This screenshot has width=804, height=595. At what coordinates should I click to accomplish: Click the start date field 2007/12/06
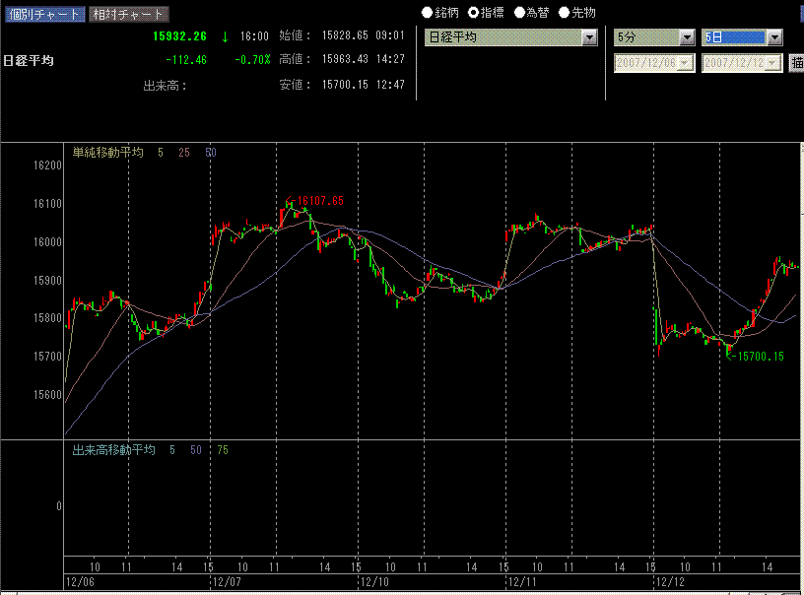coord(647,63)
